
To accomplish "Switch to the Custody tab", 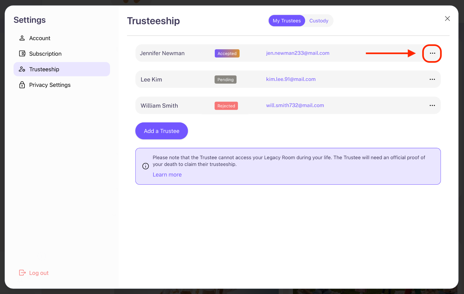I will coord(319,21).
